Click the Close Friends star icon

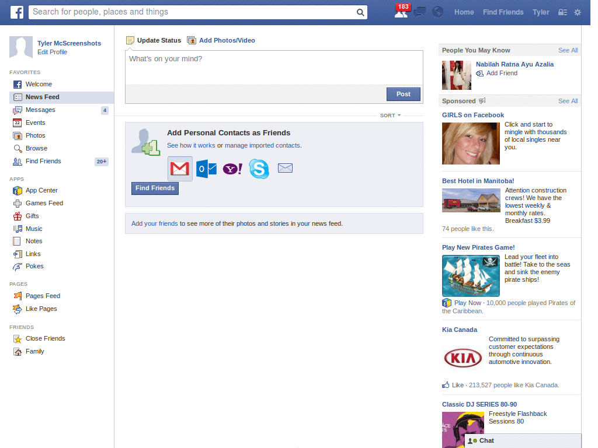(x=18, y=339)
